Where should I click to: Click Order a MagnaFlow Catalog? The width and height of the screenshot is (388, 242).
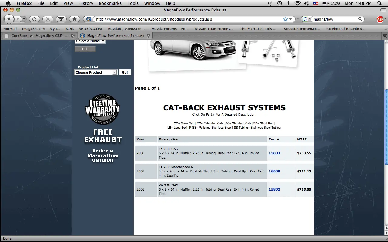pos(103,155)
